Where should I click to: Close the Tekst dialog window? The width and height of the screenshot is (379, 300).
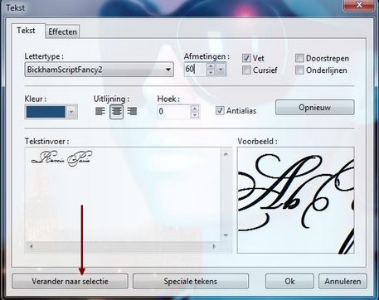tap(359, 5)
